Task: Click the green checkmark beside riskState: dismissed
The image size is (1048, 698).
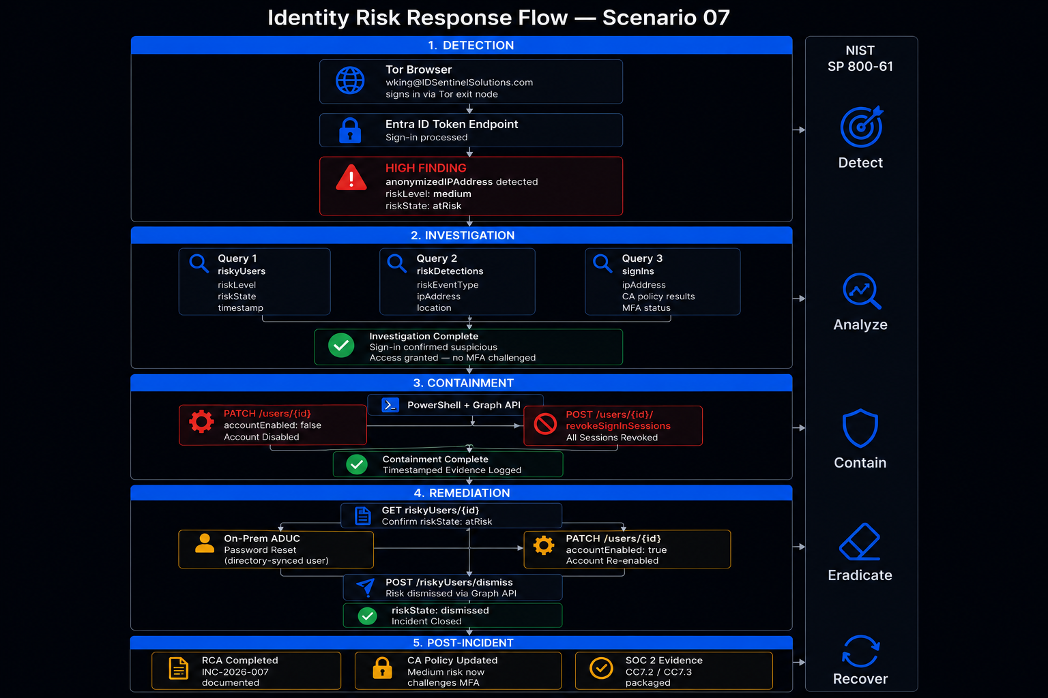Action: pyautogui.click(x=368, y=616)
